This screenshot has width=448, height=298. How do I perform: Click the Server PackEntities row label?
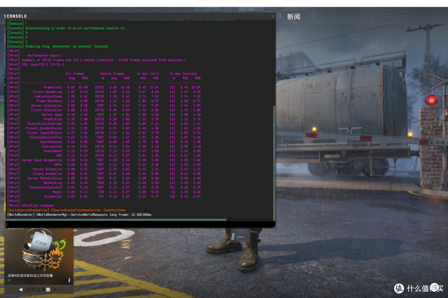pyautogui.click(x=44, y=179)
